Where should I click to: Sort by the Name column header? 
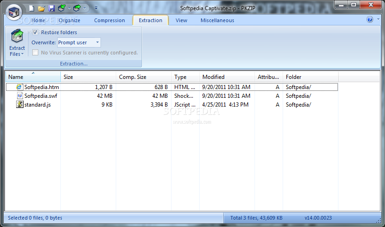point(33,77)
